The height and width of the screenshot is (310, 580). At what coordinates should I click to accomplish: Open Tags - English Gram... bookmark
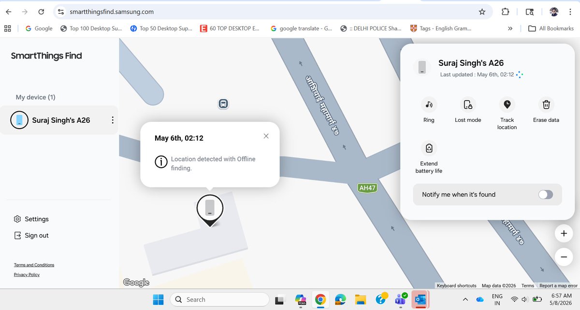point(440,29)
